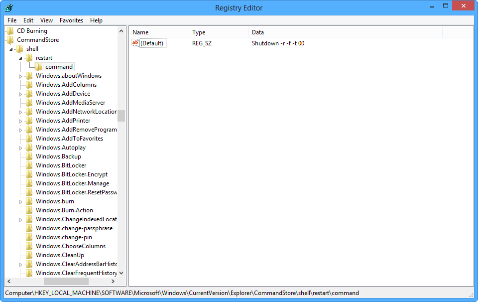This screenshot has width=478, height=302.
Task: Expand the Windows.AddPrinter key
Action: 20,121
